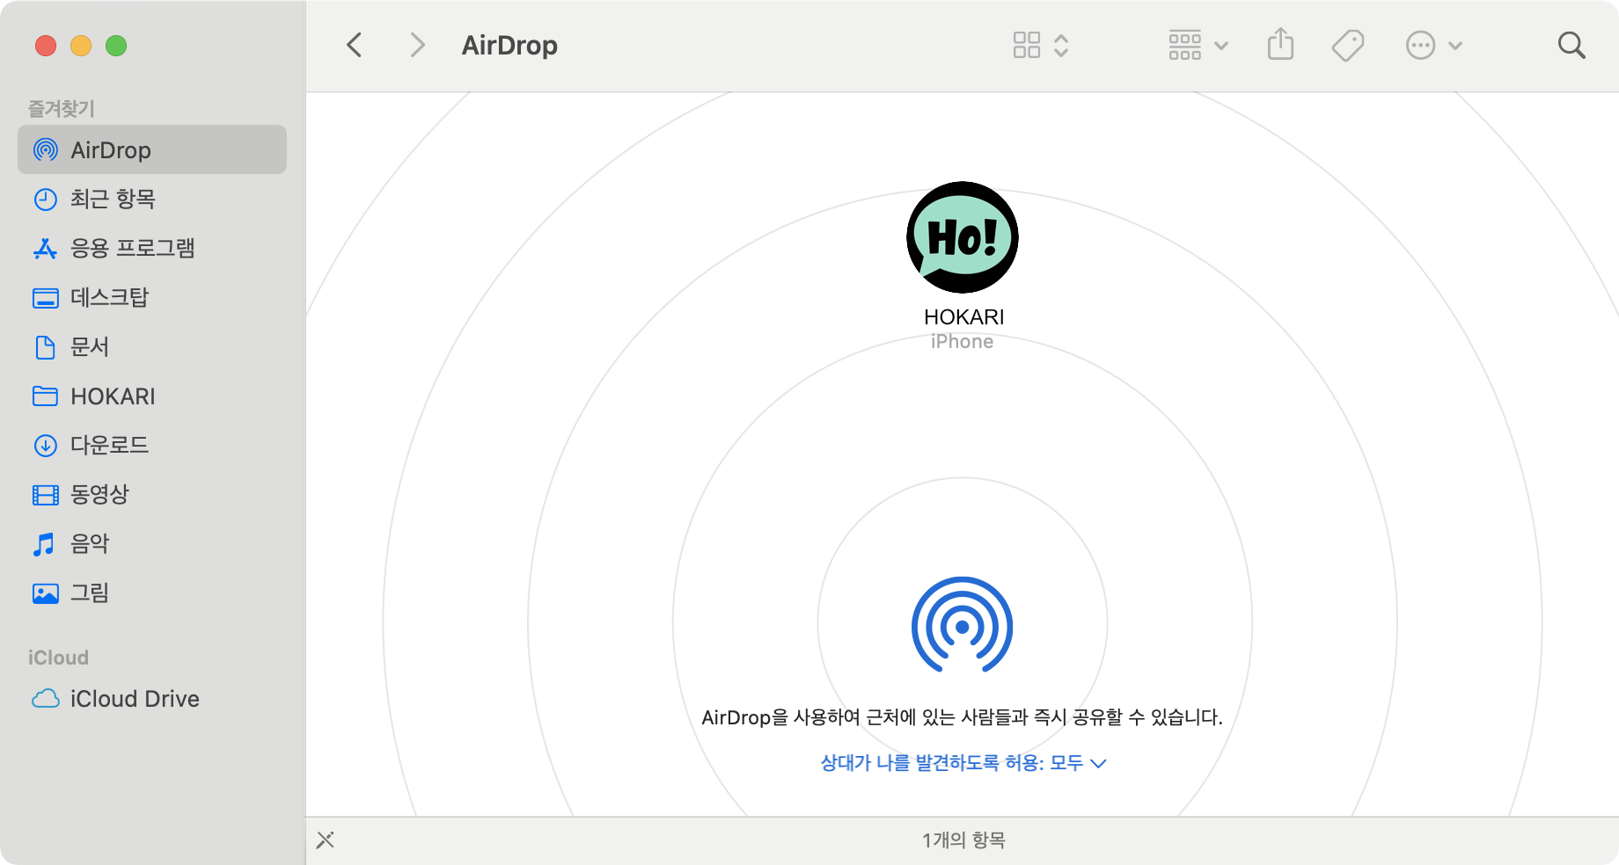Open iCloud Drive cloud icon

(x=46, y=699)
